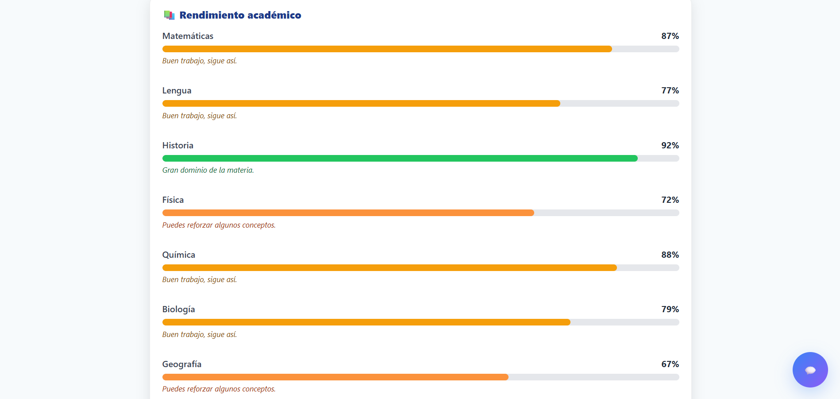Viewport: 840px width, 399px height.
Task: Select the Historia subject label
Action: (x=177, y=146)
